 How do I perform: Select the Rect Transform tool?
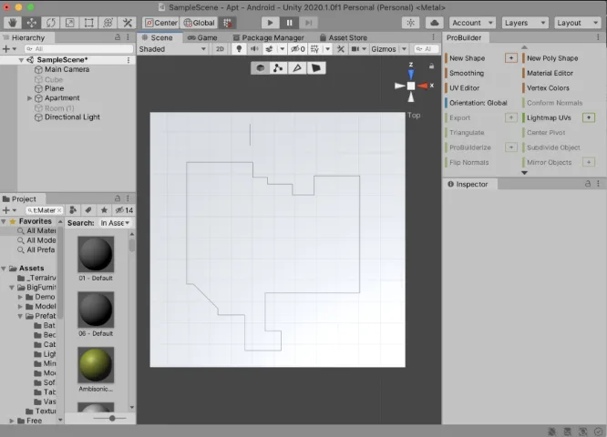tap(89, 23)
